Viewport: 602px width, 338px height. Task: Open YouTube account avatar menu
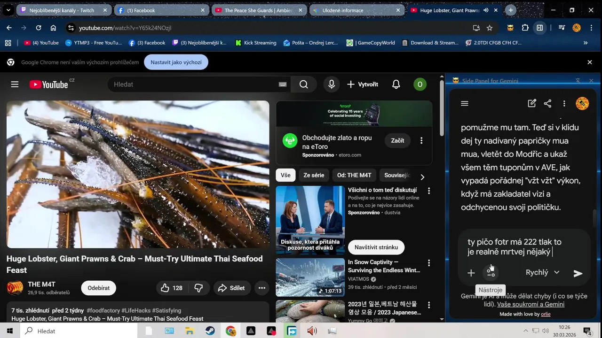[420, 84]
